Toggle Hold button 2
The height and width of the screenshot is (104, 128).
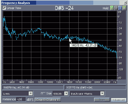[x=116, y=8]
